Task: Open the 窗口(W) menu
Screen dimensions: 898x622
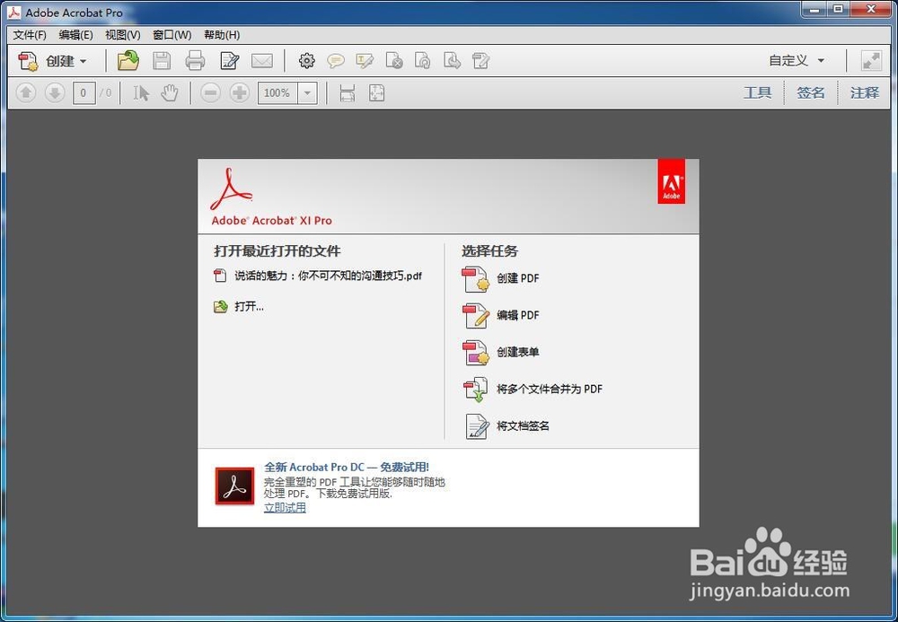Action: 172,35
